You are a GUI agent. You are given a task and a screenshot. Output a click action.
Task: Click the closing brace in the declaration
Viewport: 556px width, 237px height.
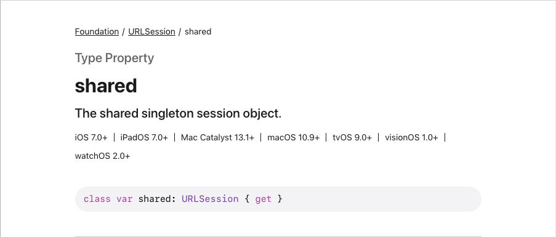[x=280, y=199]
